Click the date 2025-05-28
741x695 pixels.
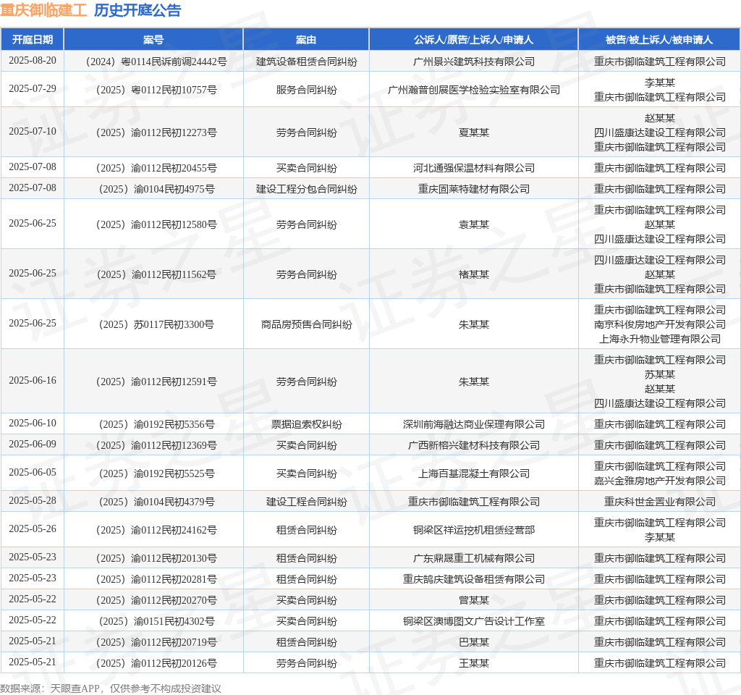tap(32, 501)
